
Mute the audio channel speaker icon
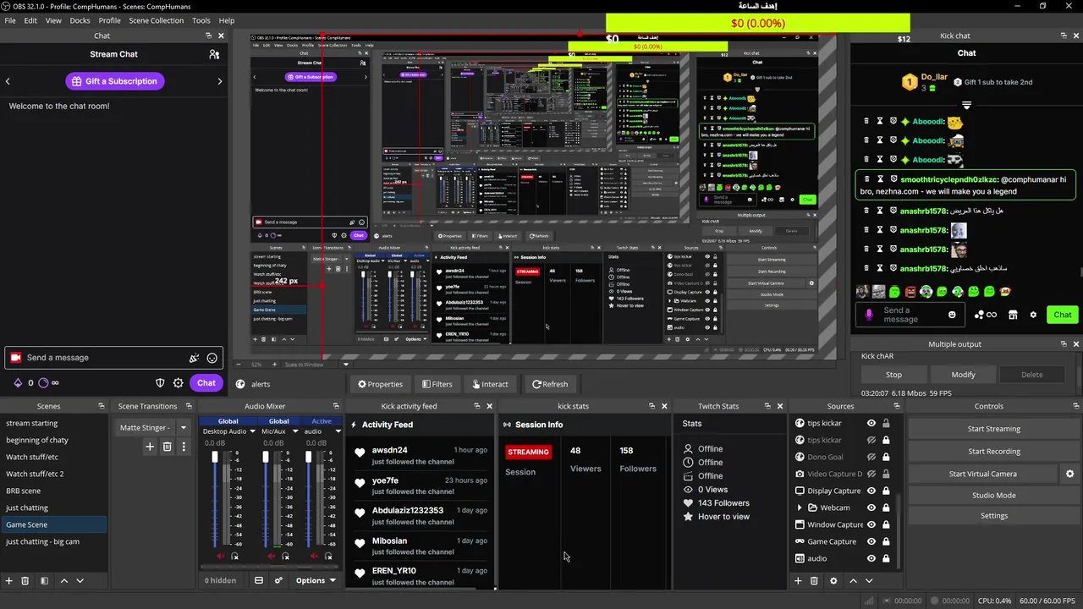(314, 556)
